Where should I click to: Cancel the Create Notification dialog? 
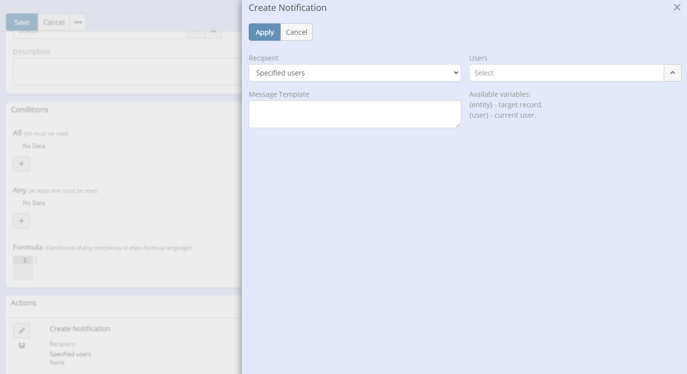[x=296, y=32]
